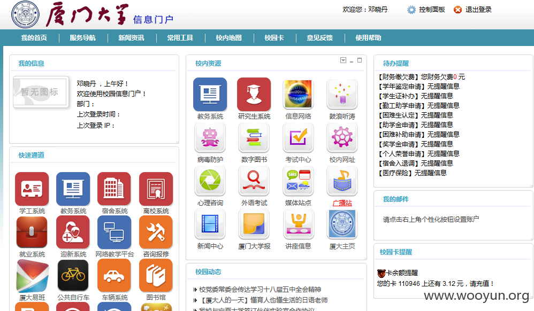
Task: Go to 我的首页 in navigation bar
Action: (x=34, y=38)
